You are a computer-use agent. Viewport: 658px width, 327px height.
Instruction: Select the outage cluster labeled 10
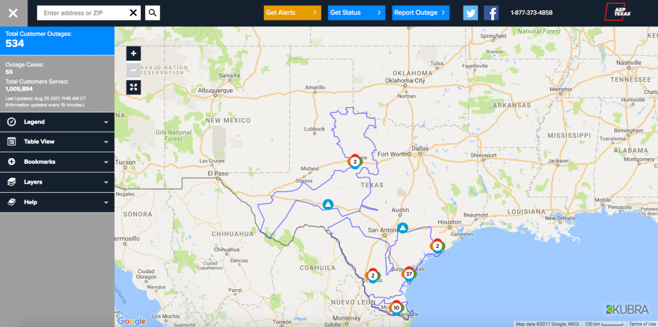click(396, 308)
